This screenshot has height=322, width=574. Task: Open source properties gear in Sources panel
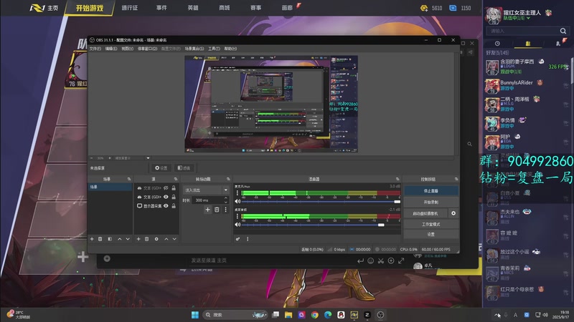[156, 239]
